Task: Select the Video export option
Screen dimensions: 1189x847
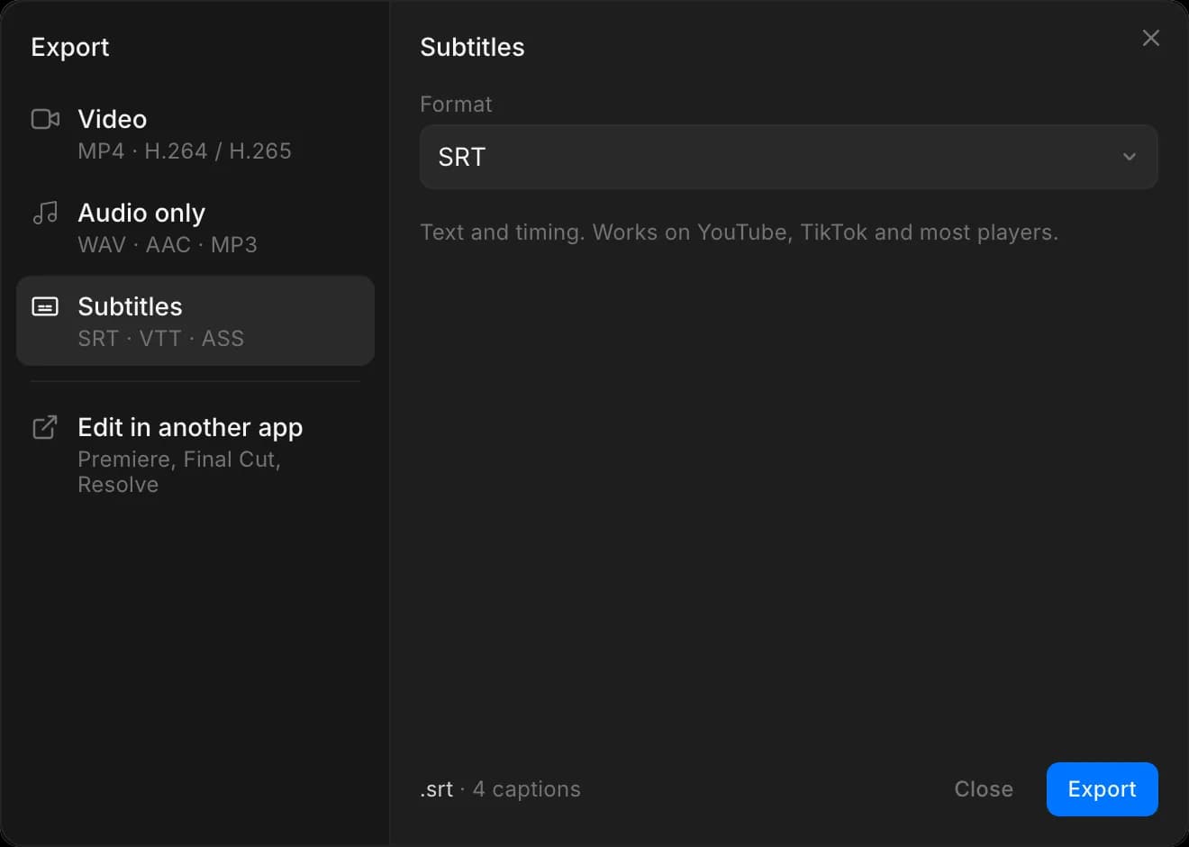Action: tap(195, 134)
